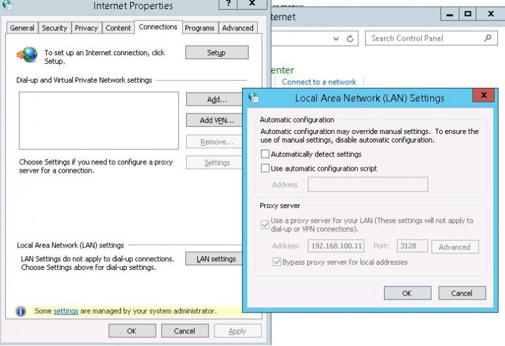Image resolution: width=505 pixels, height=346 pixels.
Task: Switch to the Security tab
Action: coord(55,28)
